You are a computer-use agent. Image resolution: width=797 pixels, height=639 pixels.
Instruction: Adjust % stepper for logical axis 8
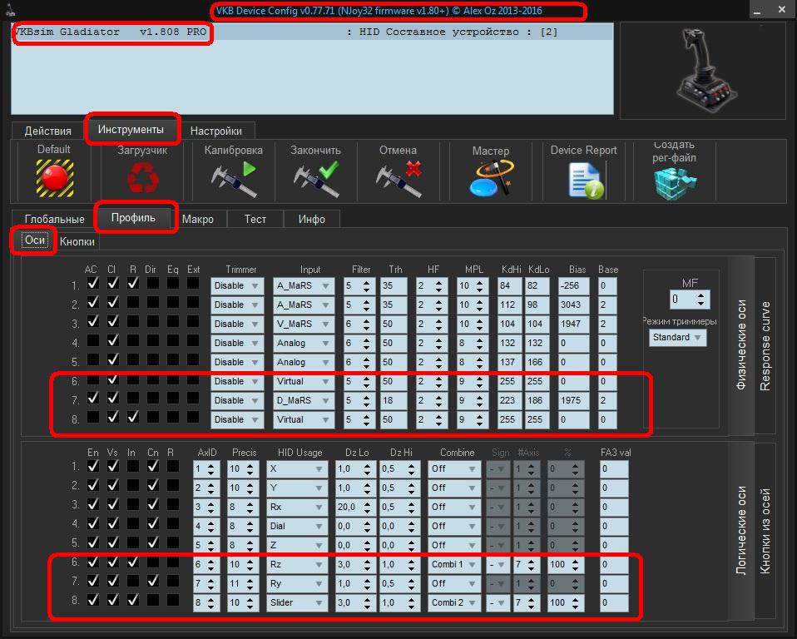pos(576,602)
